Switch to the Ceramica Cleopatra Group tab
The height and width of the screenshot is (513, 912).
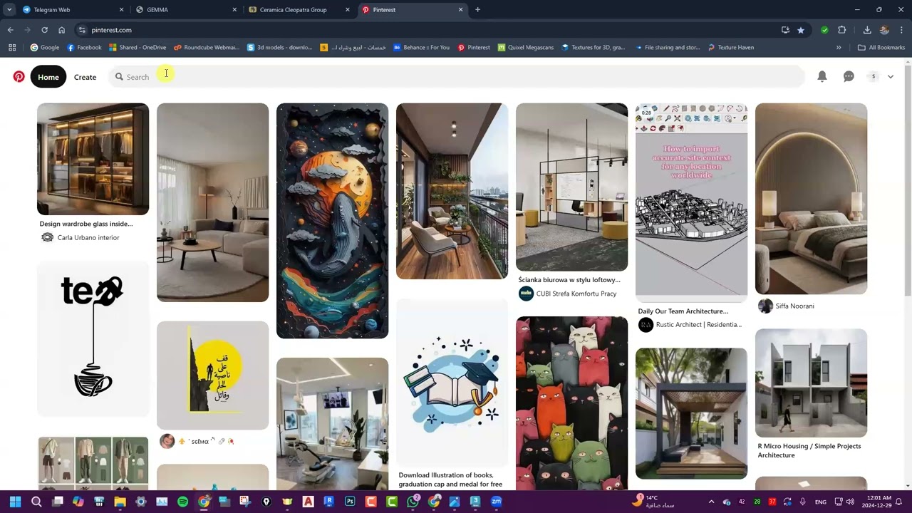click(x=300, y=10)
